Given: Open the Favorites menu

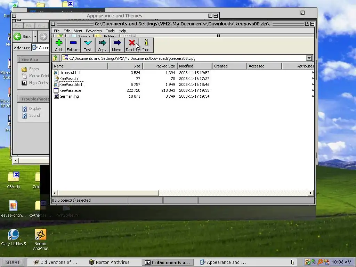Looking at the screenshot, I should [94, 31].
